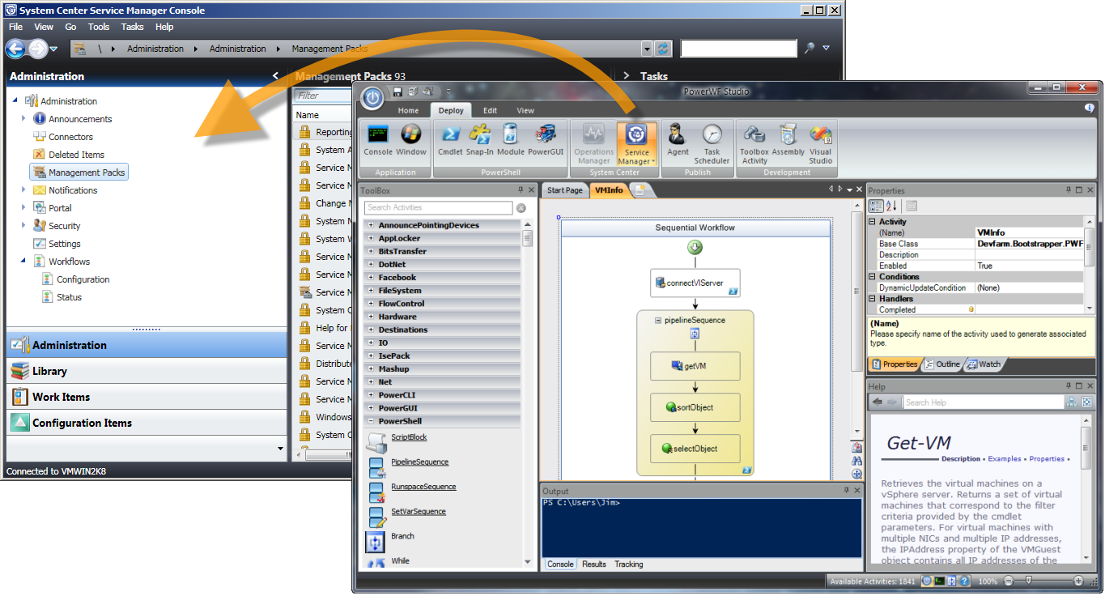The height and width of the screenshot is (596, 1105).
Task: Choose the Window application deploy icon
Action: tap(411, 140)
